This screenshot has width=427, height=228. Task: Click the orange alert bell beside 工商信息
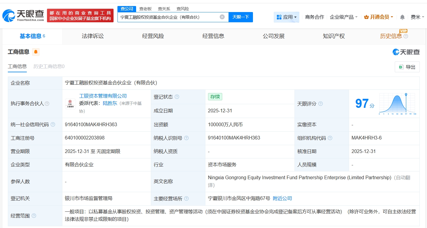[x=36, y=52]
